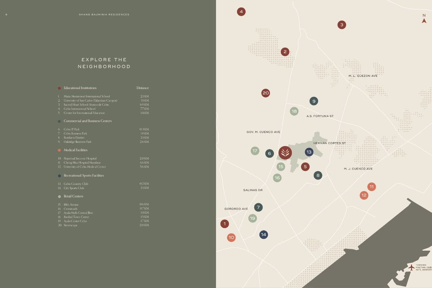Click map marker number 6
The image size is (432, 288).
click(270, 154)
